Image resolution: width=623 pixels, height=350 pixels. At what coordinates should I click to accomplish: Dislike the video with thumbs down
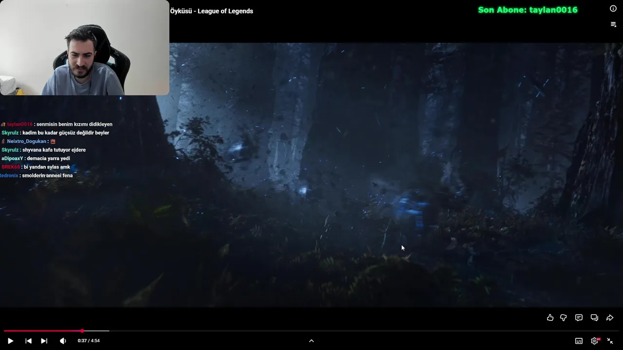(564, 317)
